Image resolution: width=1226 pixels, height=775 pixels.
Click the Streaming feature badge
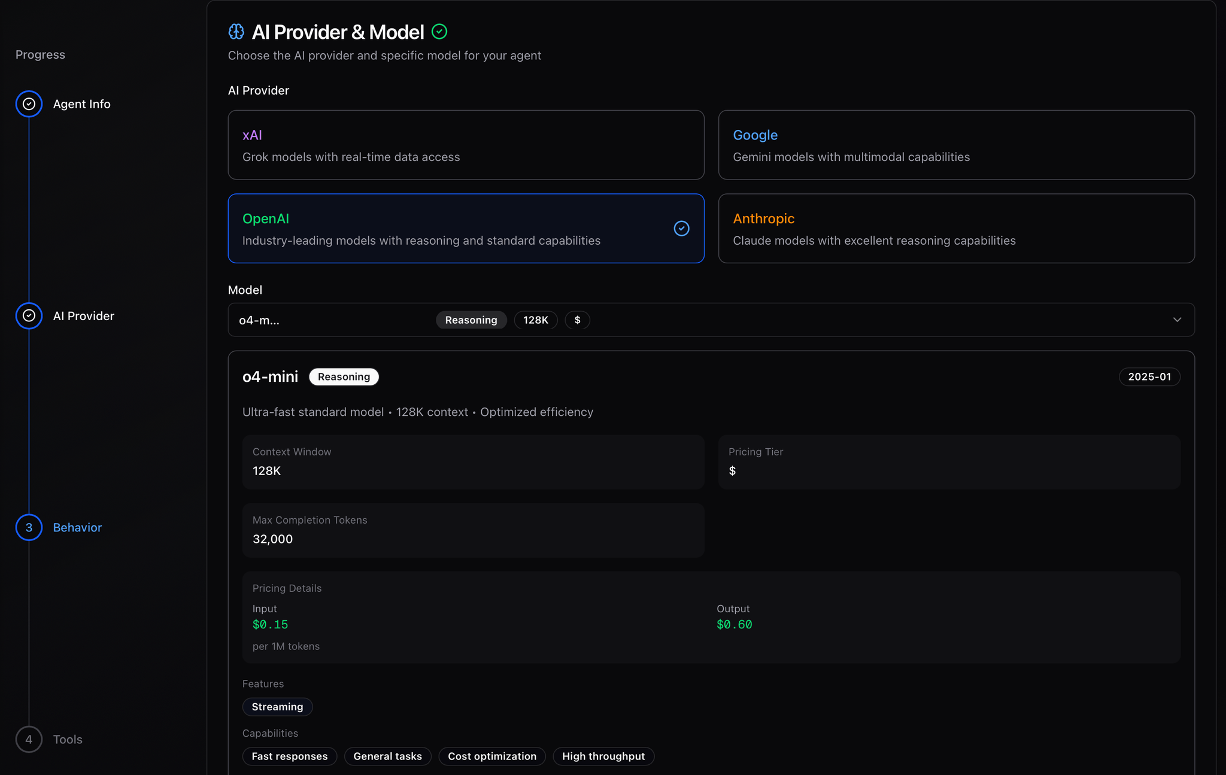277,706
